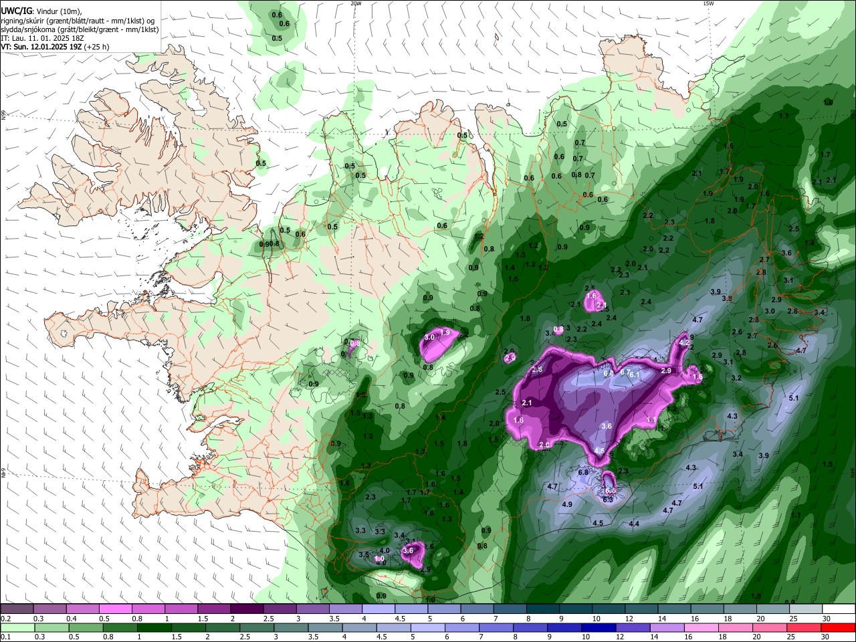Select the rain legend swatch labeled 0.3
Screen dimensions: 856x642
click(x=51, y=627)
